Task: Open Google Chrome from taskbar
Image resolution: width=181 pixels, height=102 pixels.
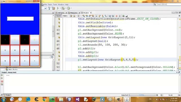Action: tap(45, 99)
